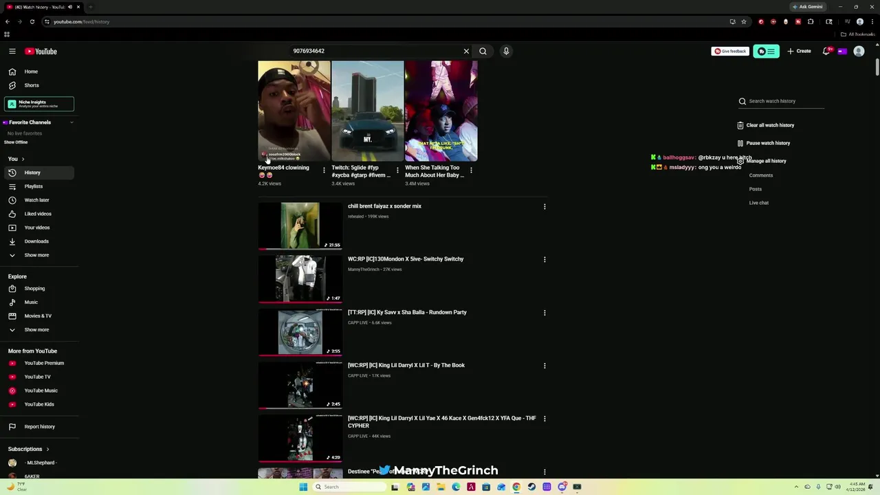Screen dimensions: 880x495
Task: Open Movies & TV under Explore
Action: click(39, 316)
